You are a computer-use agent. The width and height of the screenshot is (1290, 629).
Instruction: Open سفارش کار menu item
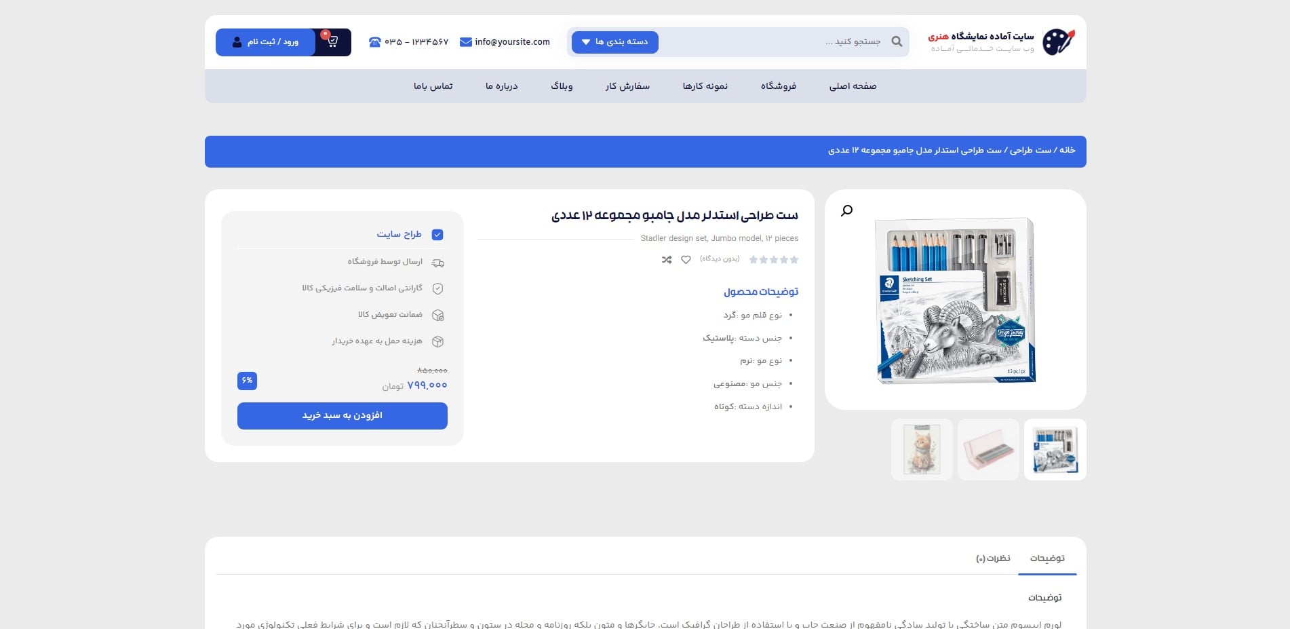[627, 86]
